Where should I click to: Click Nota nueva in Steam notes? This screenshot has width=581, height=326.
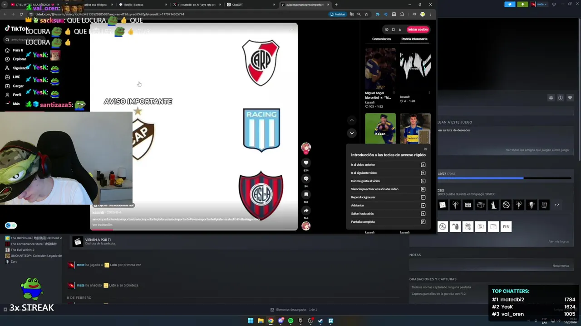click(561, 266)
